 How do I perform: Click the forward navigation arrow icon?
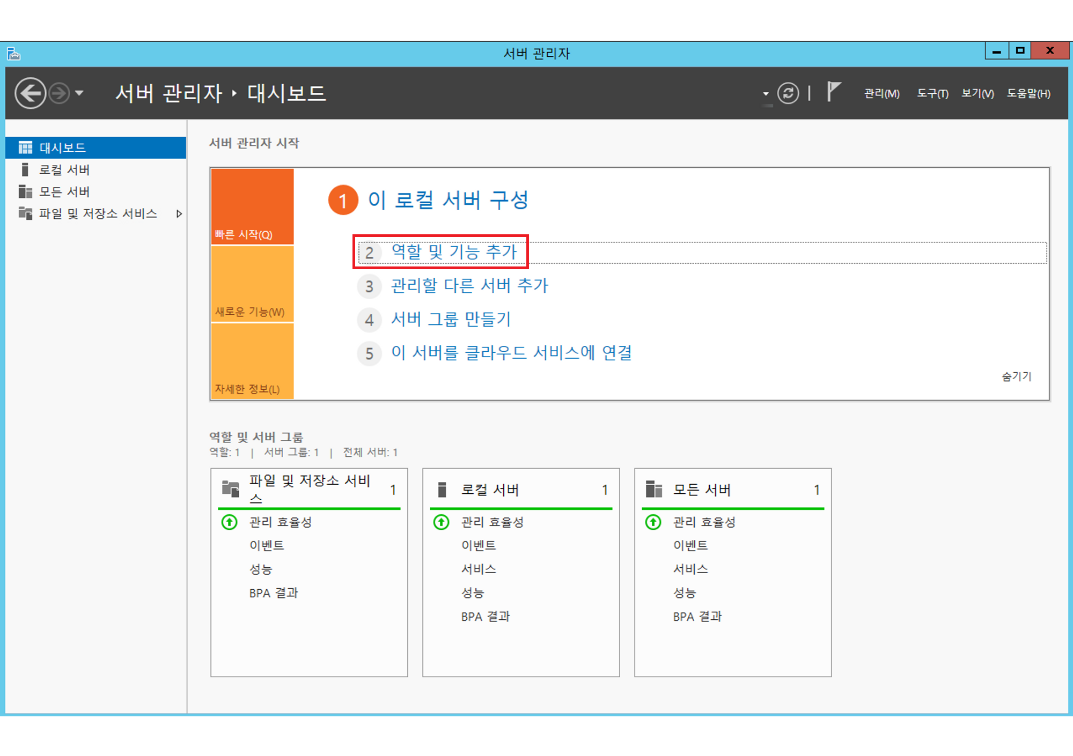pyautogui.click(x=59, y=93)
